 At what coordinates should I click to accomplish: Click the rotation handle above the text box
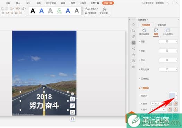click(x=44, y=88)
